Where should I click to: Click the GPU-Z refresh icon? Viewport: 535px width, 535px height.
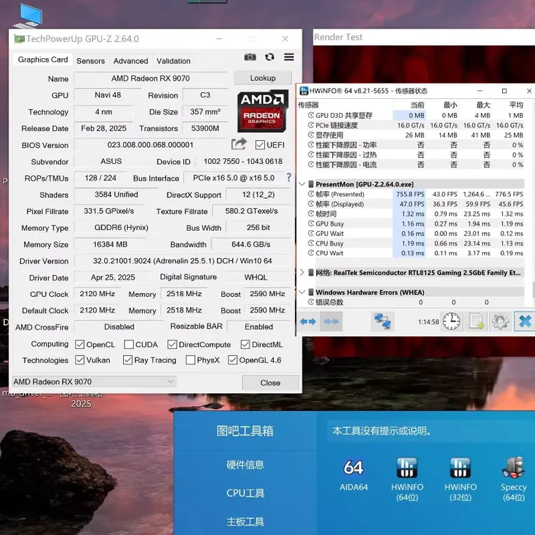tap(270, 58)
